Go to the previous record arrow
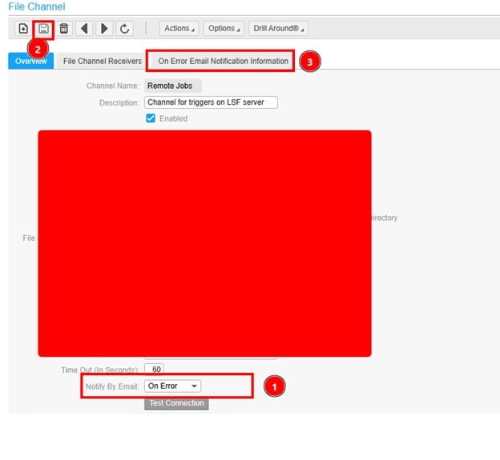Viewport: 500px width, 460px height. (x=84, y=29)
